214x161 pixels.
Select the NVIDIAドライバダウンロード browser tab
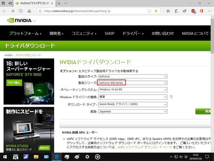pos(34,3)
